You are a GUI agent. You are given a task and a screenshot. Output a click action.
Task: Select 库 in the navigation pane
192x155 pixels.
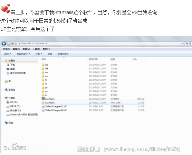[10, 81]
